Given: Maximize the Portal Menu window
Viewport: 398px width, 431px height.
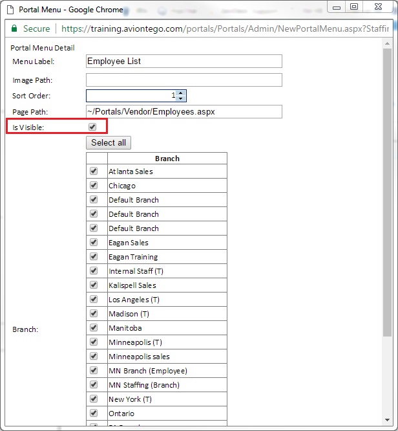Looking at the screenshot, I should (x=354, y=6).
